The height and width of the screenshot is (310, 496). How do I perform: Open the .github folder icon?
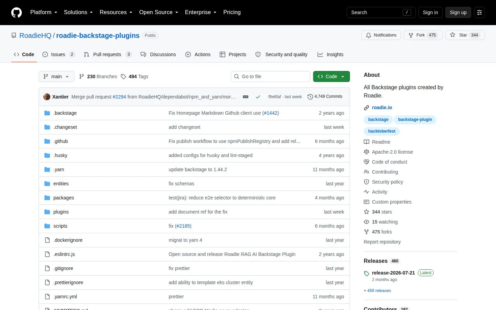tap(47, 141)
